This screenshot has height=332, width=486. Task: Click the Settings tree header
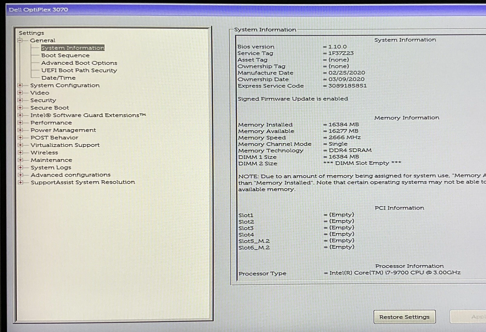click(x=31, y=33)
